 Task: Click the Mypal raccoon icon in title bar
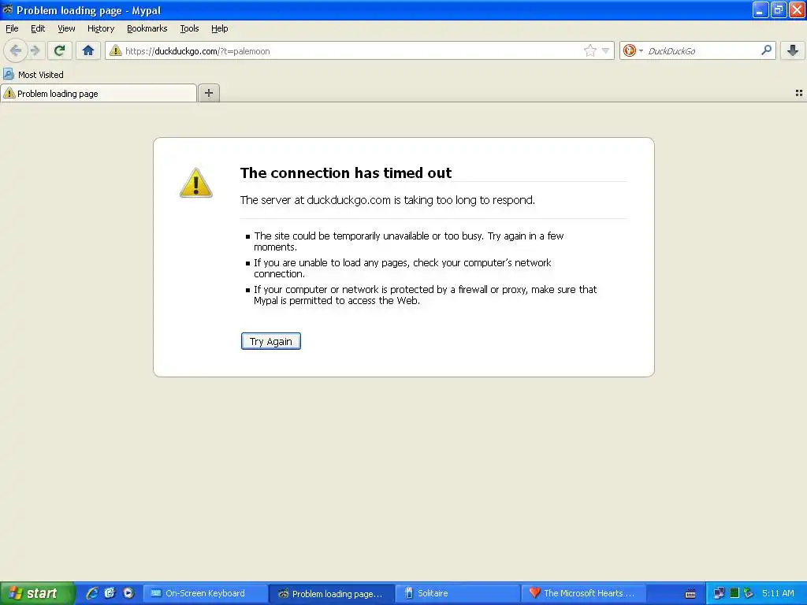tap(7, 9)
